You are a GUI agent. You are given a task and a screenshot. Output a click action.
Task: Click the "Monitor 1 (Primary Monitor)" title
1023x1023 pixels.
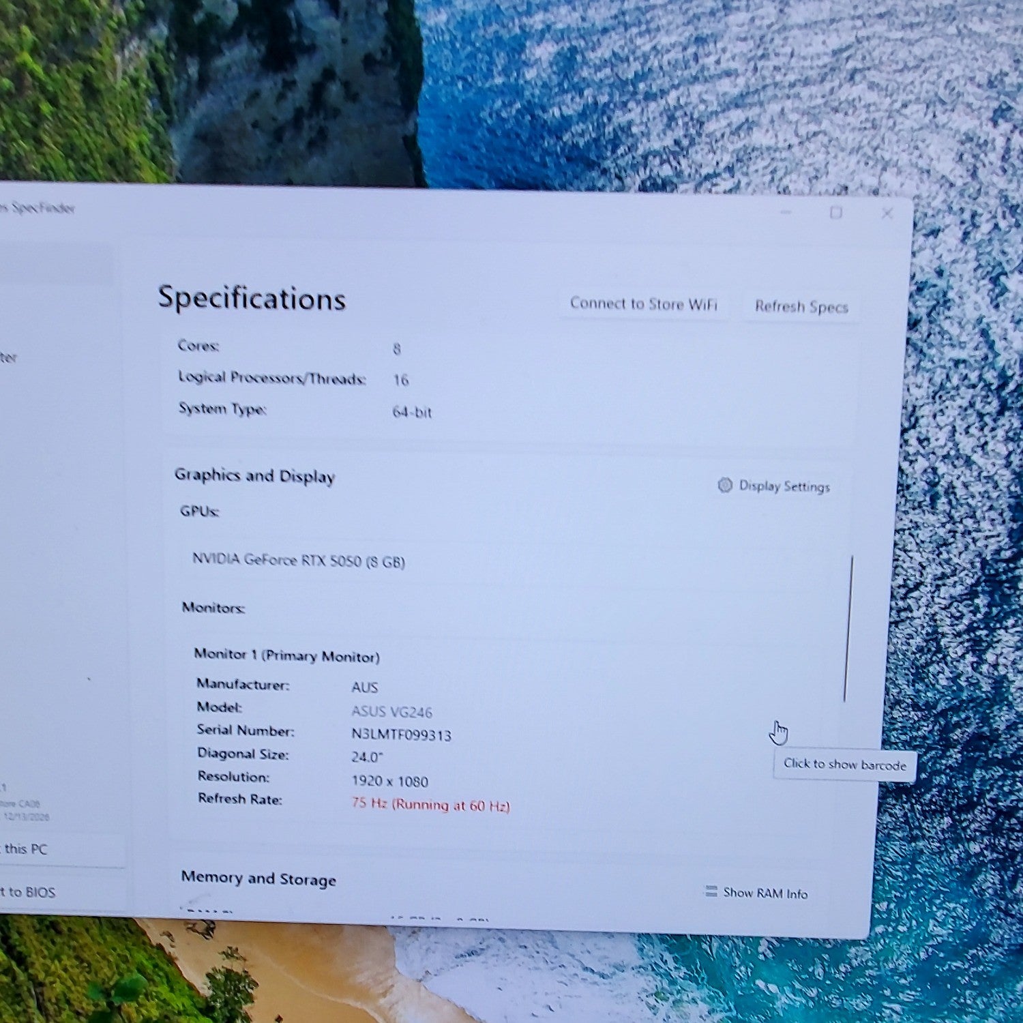[286, 655]
